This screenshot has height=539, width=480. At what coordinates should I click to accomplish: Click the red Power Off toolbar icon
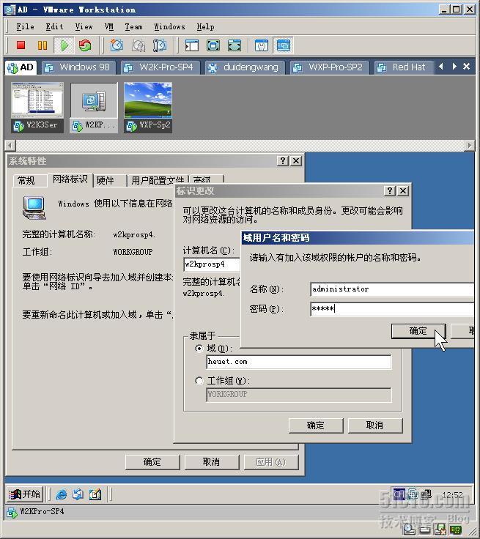coord(21,45)
